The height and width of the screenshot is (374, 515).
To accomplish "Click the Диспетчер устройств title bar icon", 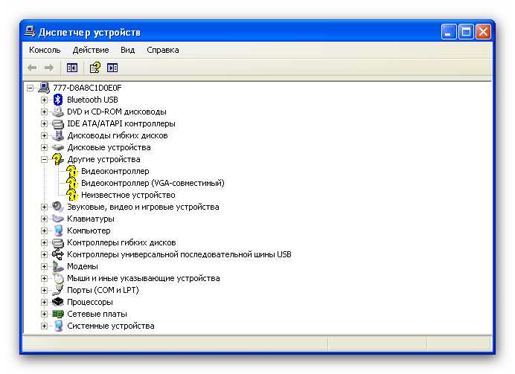I will 30,32.
